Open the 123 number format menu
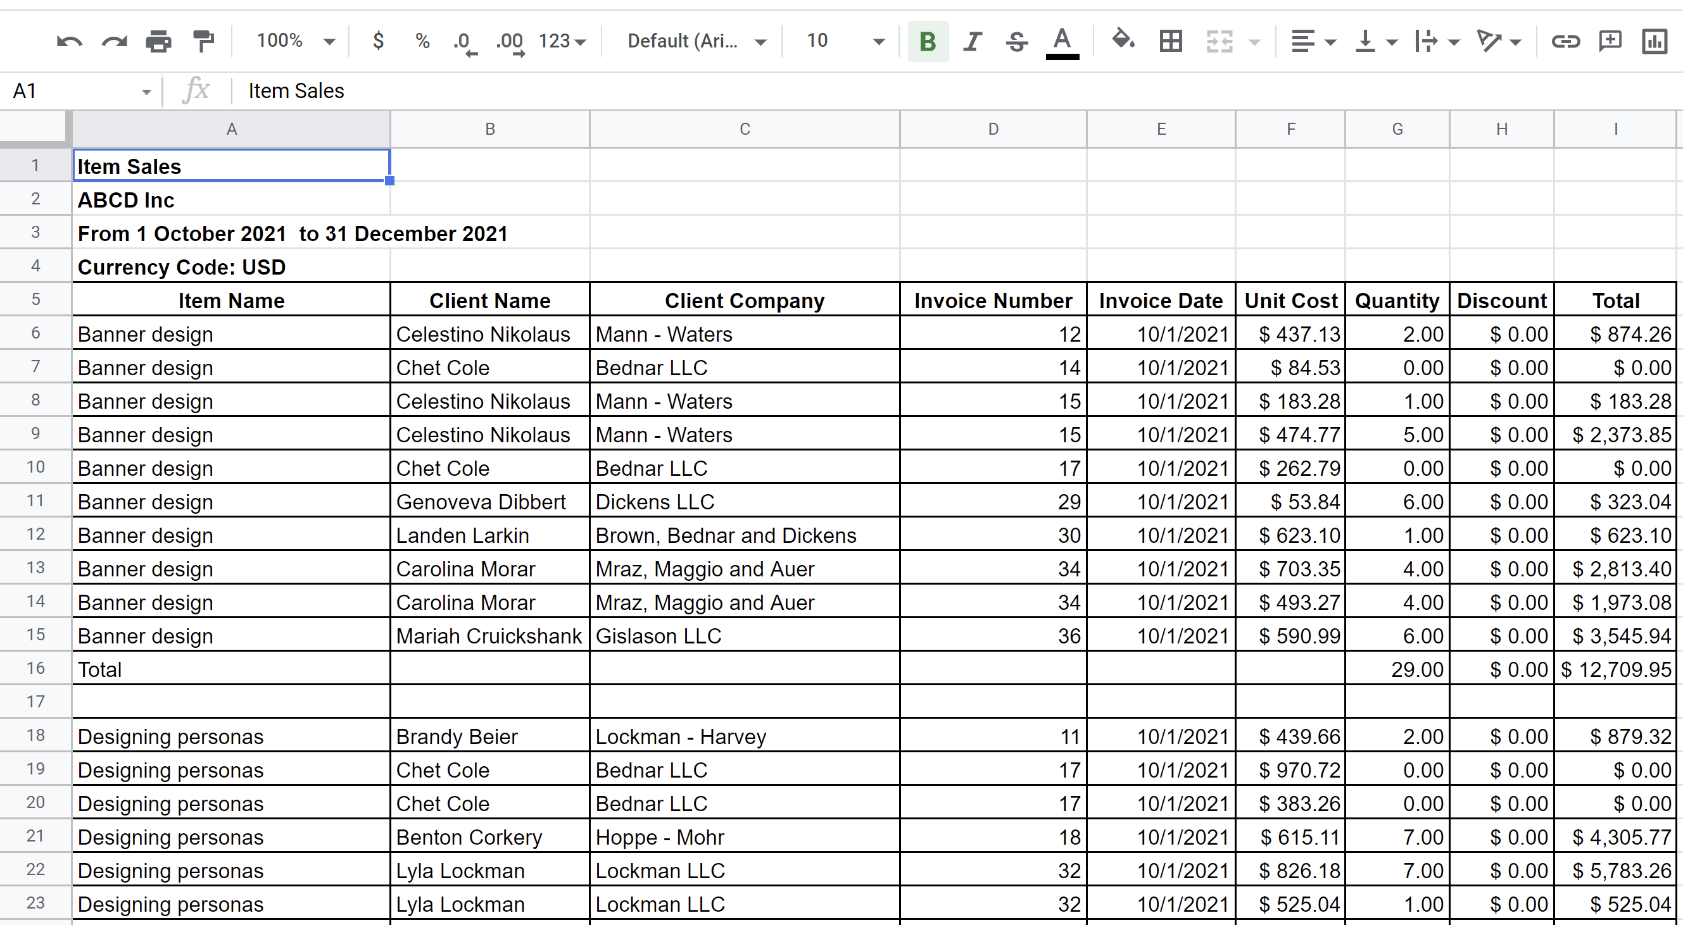Screen dimensions: 1683x925 pos(561,42)
